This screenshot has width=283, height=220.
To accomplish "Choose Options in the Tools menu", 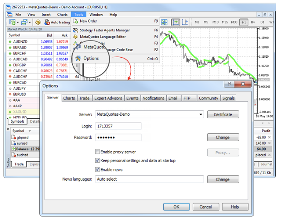I will pyautogui.click(x=115, y=58).
